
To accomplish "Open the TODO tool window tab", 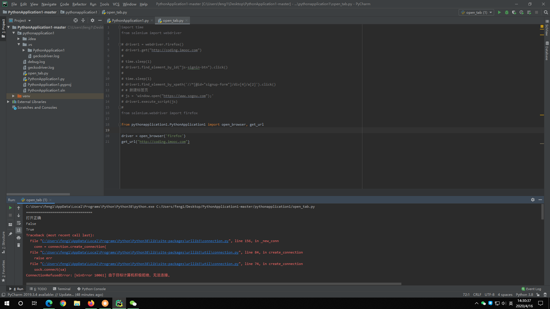I will [x=38, y=289].
